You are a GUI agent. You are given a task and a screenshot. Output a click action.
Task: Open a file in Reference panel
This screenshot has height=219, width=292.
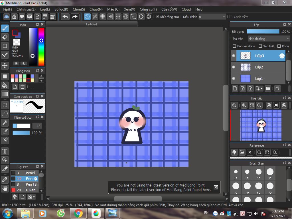242,152
